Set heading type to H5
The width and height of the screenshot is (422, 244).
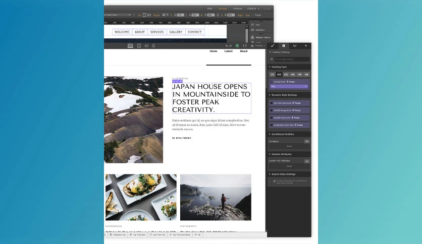tap(299, 75)
